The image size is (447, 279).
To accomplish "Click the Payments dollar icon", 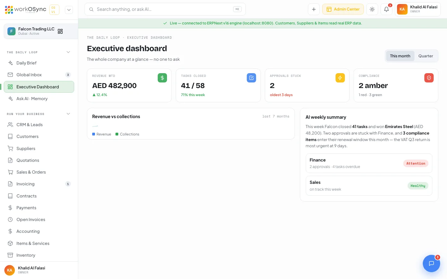I will click(10, 208).
